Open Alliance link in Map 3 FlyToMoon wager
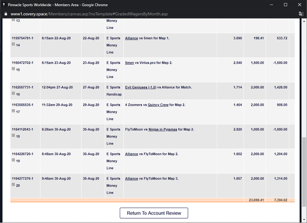 coord(132,179)
